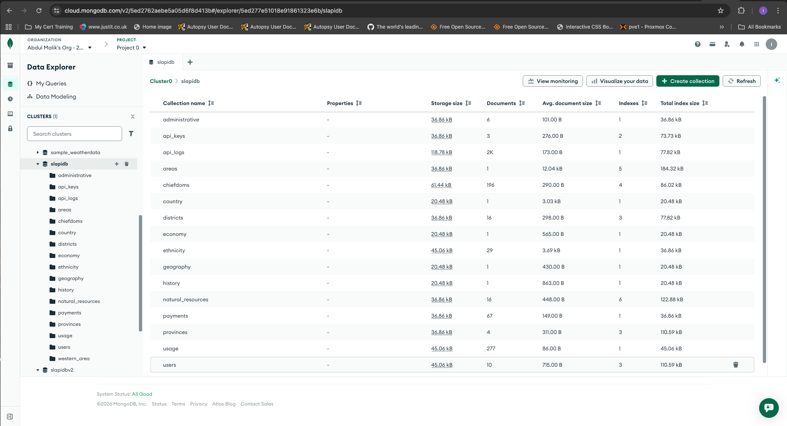787x426 pixels.
Task: Open the Atlas Blog footer link
Action: coord(224,404)
